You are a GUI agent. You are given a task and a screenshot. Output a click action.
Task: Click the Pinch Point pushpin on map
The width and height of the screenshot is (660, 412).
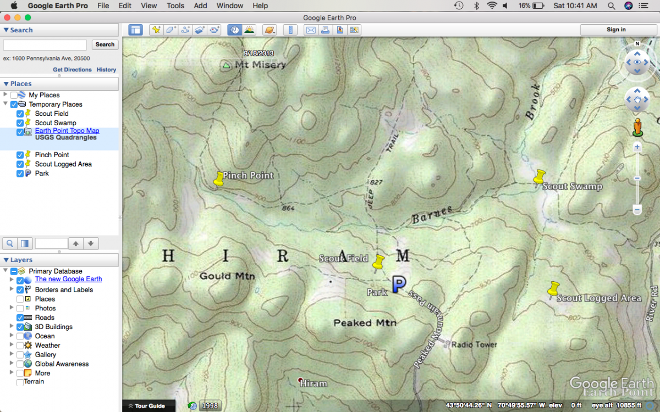[x=218, y=179]
